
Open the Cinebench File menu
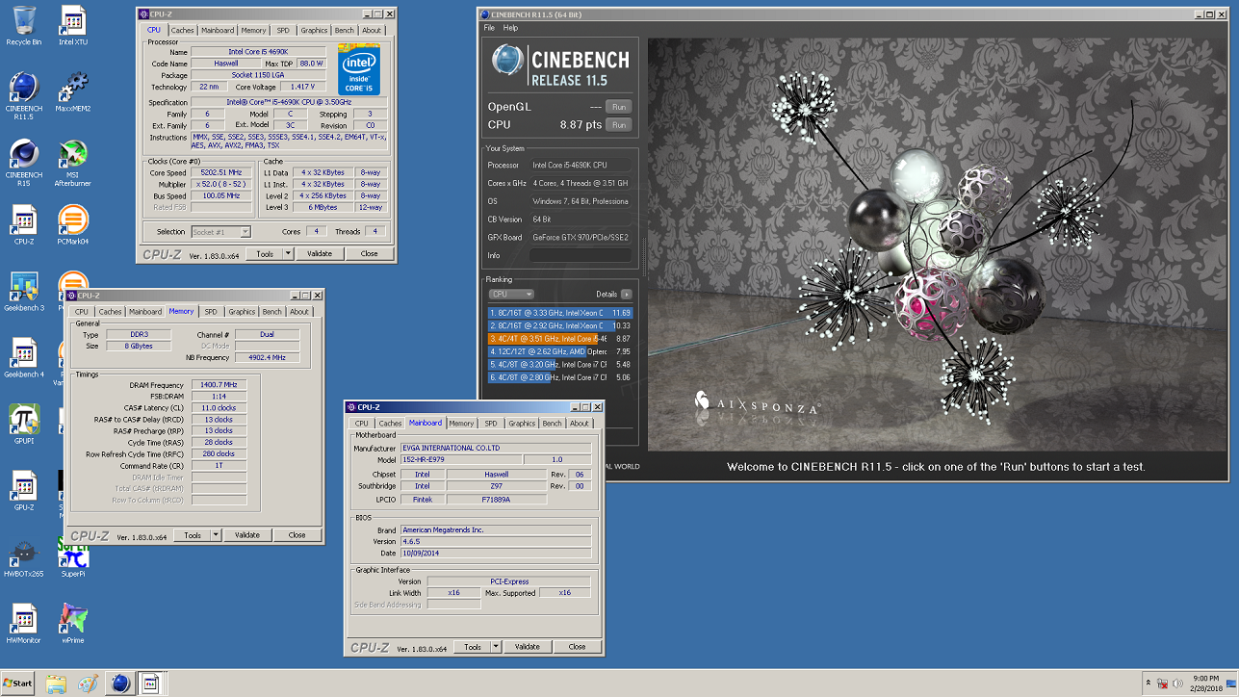(489, 28)
